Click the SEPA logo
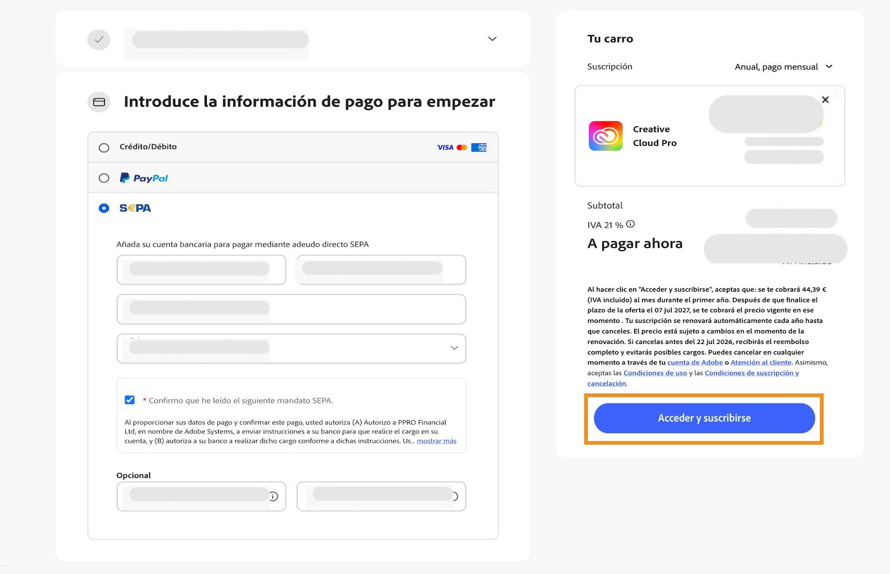The image size is (890, 574). pos(135,208)
